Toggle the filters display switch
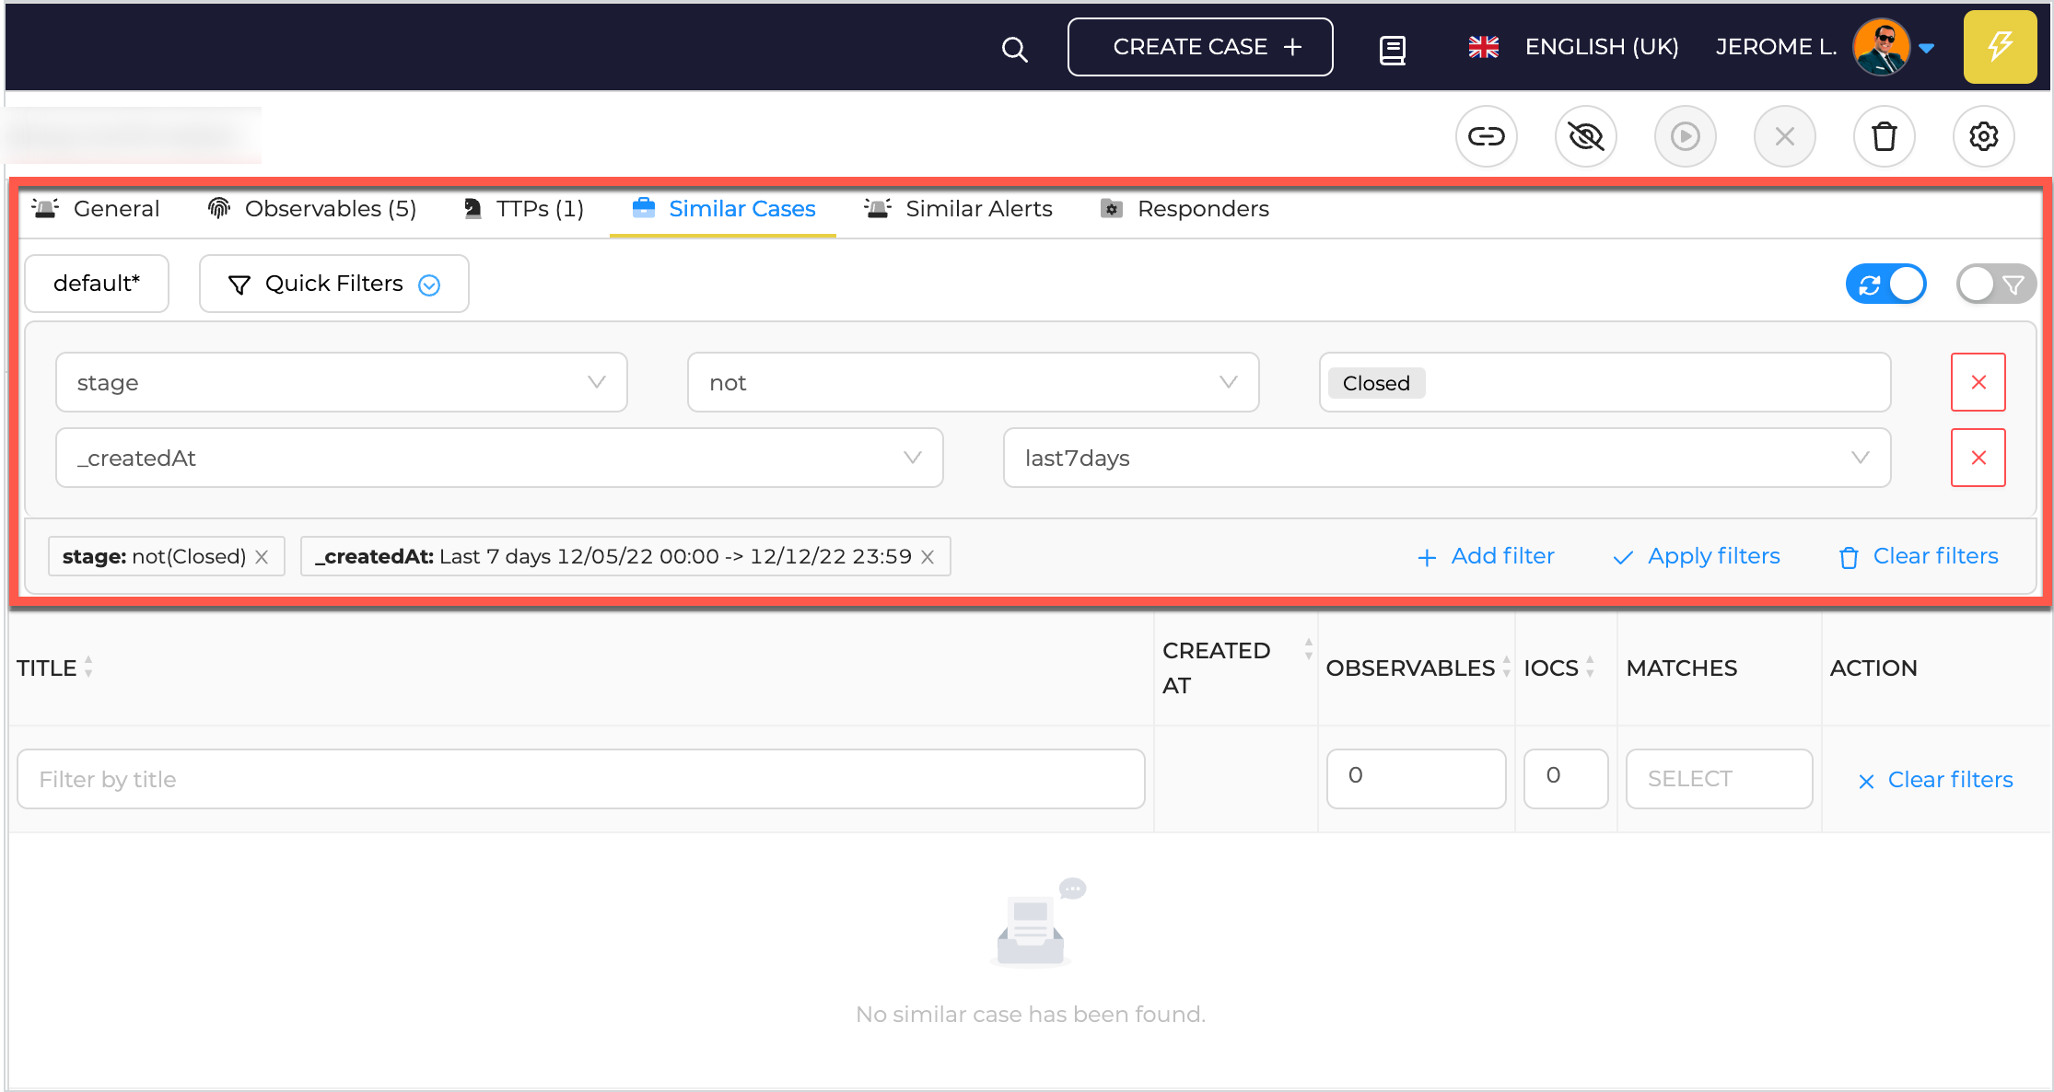Image resolution: width=2054 pixels, height=1092 pixels. [x=1996, y=284]
